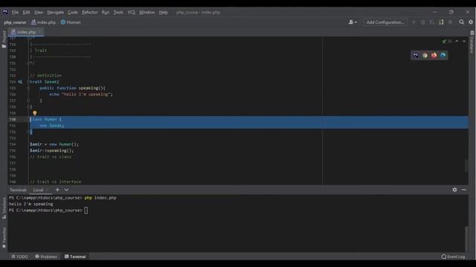The height and width of the screenshot is (267, 476).
Task: Open the TODO tool window
Action: pyautogui.click(x=19, y=257)
